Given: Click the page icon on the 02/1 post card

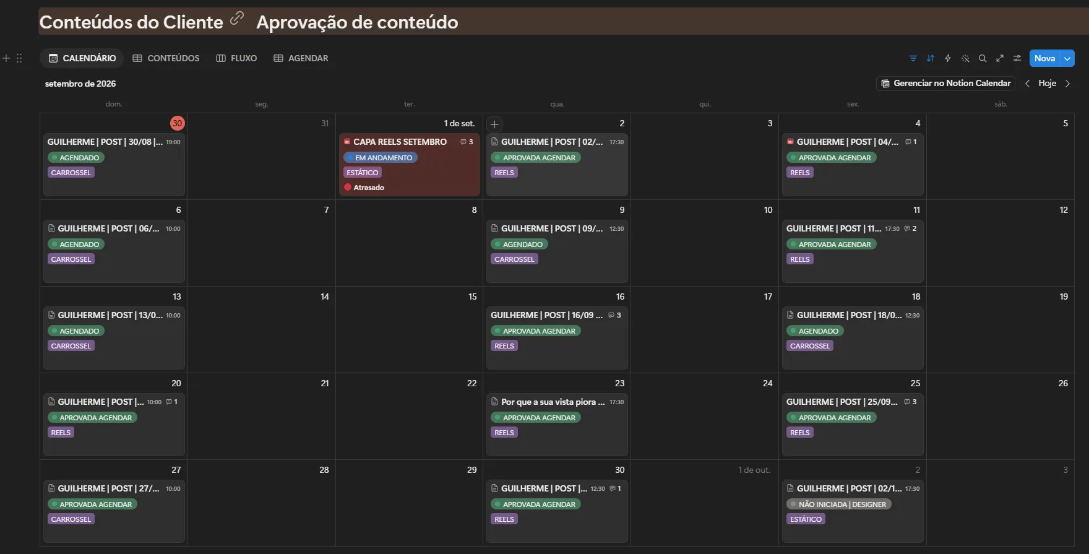Looking at the screenshot, I should (x=790, y=488).
